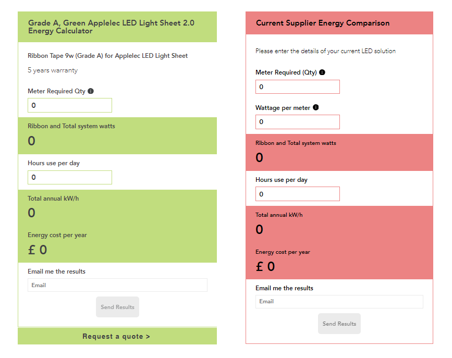Image resolution: width=452 pixels, height=358 pixels.
Task: Open the Request a quote link
Action: (x=117, y=336)
